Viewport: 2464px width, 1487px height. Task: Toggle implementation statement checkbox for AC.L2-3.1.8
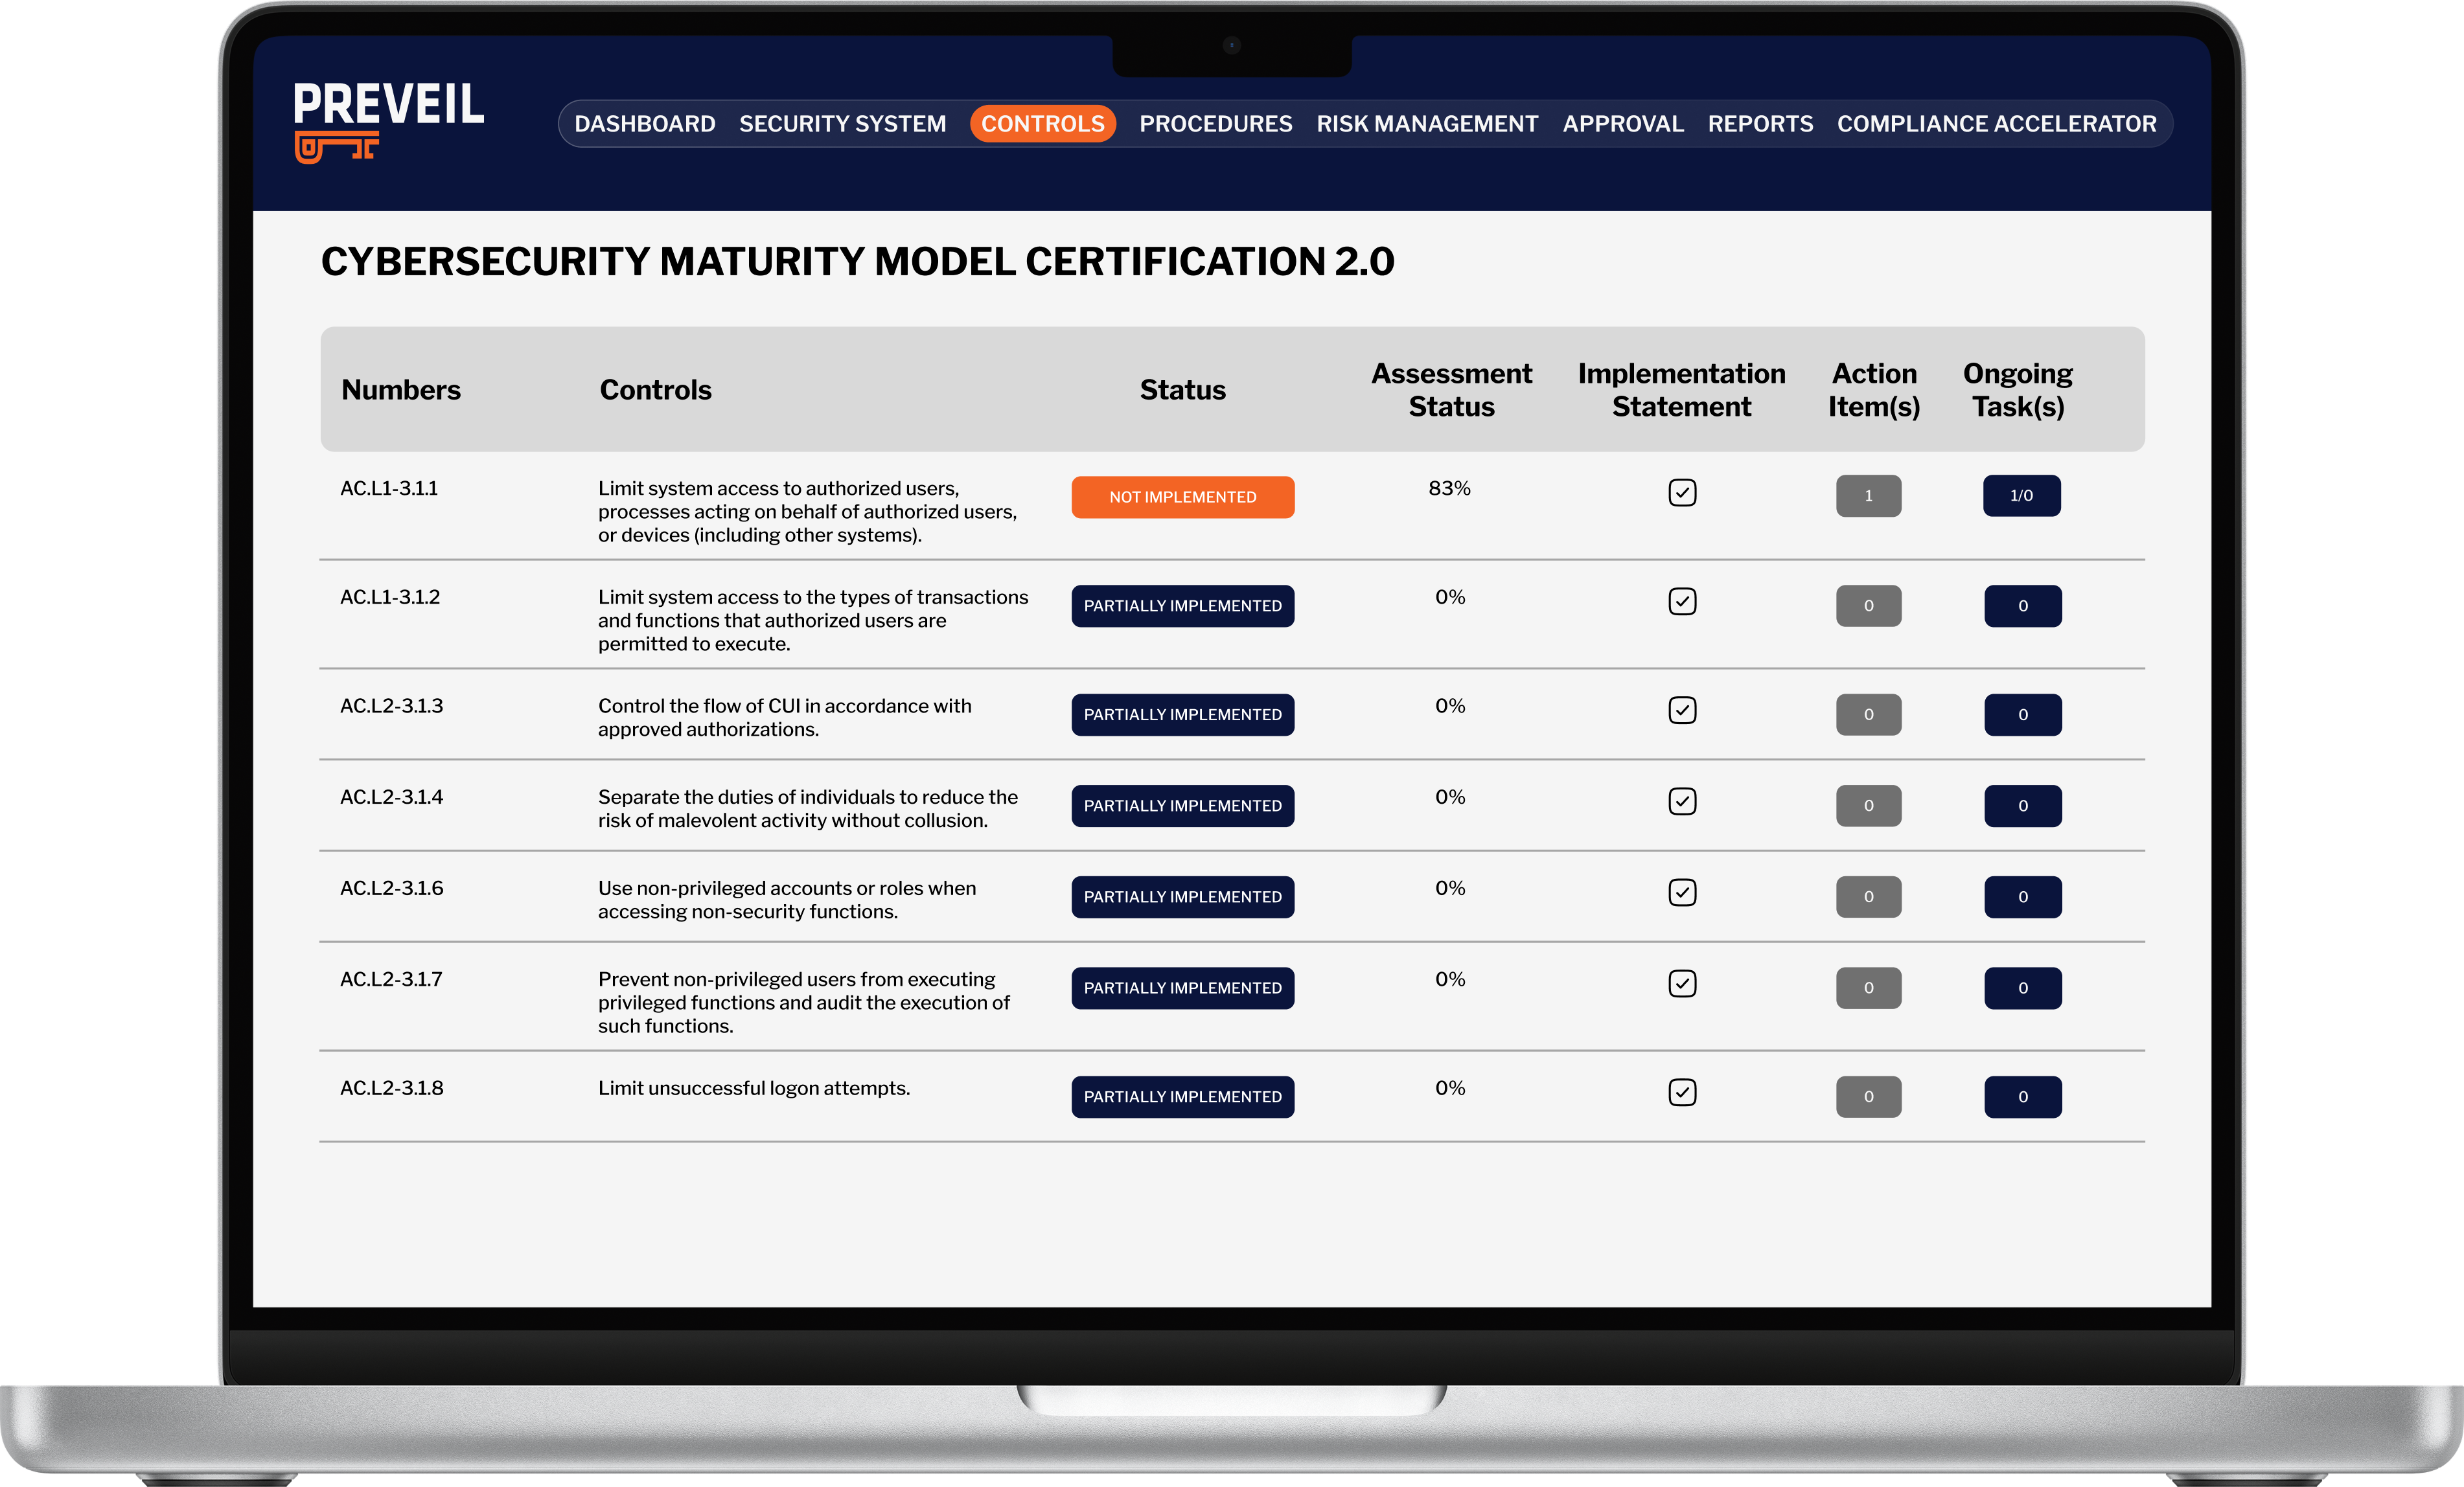(1682, 1093)
